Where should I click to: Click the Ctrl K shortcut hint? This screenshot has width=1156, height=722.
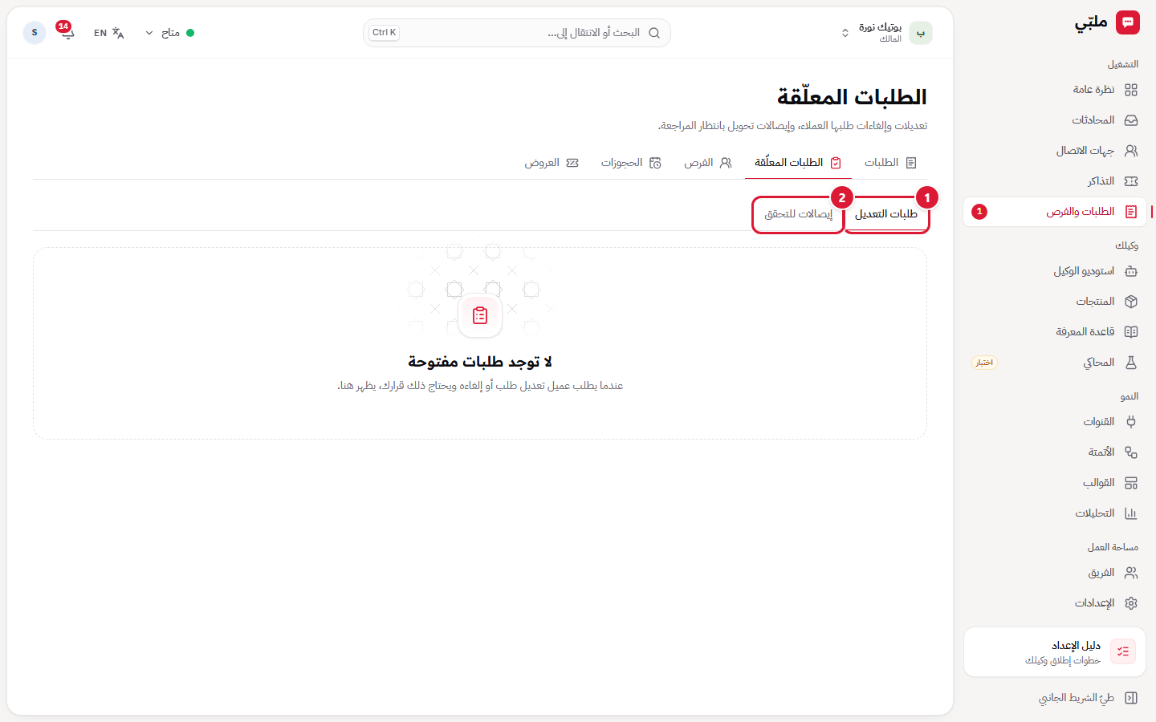(x=385, y=33)
